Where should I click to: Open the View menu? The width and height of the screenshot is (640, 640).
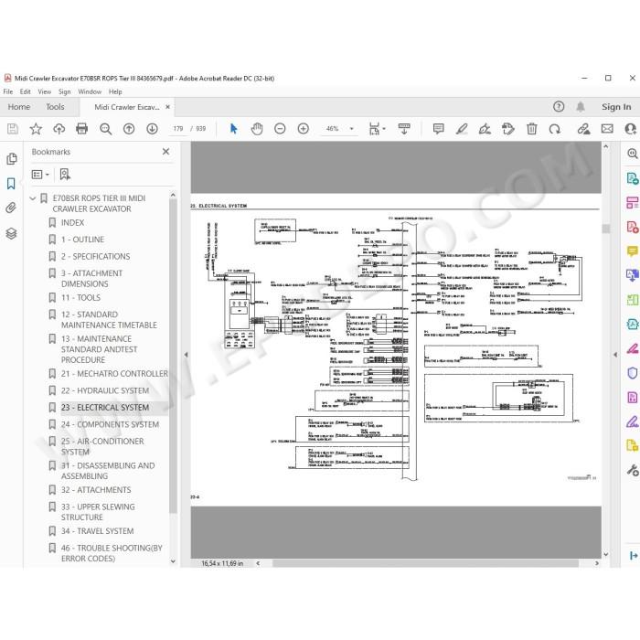pyautogui.click(x=44, y=91)
